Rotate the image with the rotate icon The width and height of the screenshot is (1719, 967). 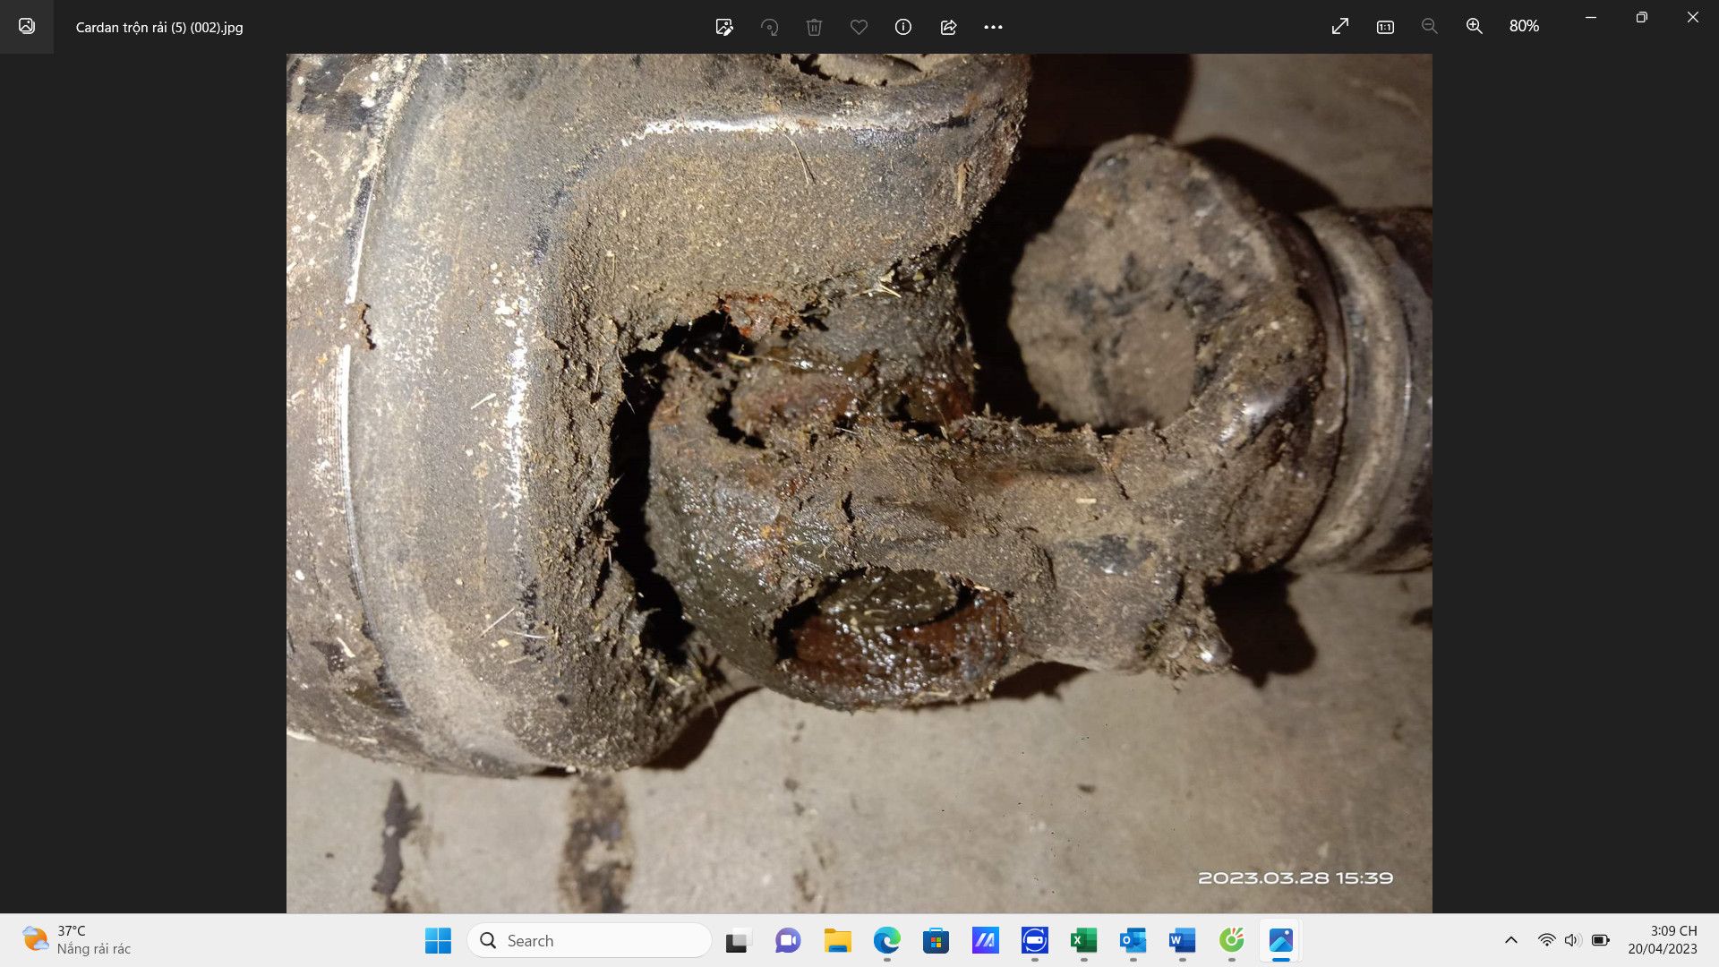coord(769,27)
